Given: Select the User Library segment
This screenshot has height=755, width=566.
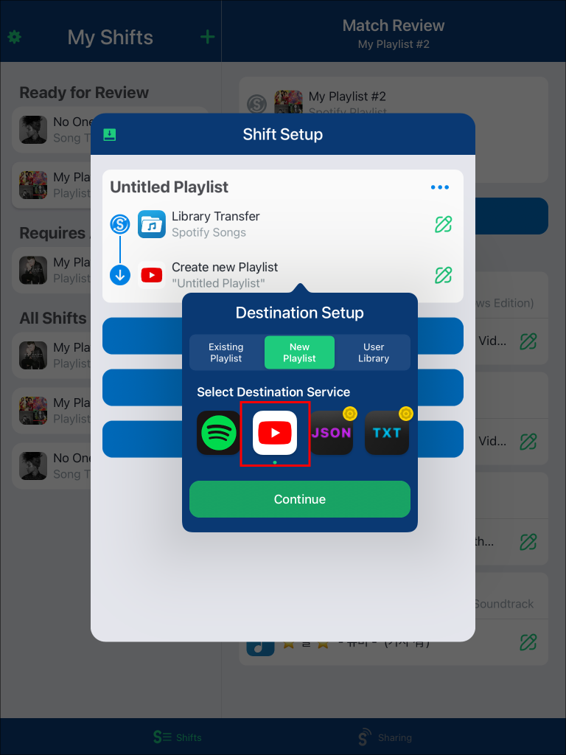Looking at the screenshot, I should click(x=374, y=352).
